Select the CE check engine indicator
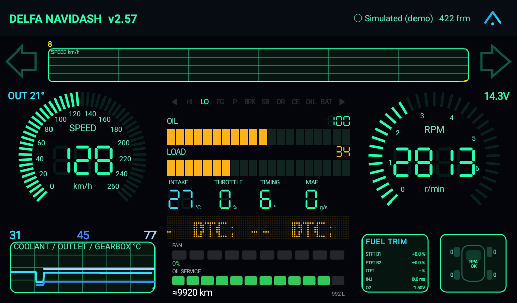The height and width of the screenshot is (303, 517). pyautogui.click(x=296, y=102)
